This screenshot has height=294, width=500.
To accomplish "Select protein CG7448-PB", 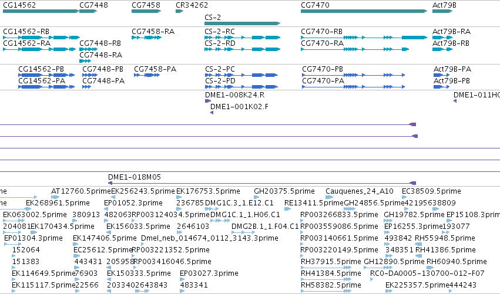I will 90,75.
